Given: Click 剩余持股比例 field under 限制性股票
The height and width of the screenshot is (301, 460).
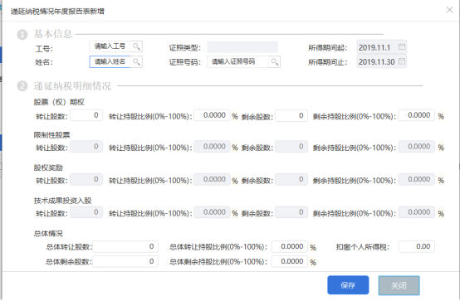Looking at the screenshot, I should click(x=417, y=147).
